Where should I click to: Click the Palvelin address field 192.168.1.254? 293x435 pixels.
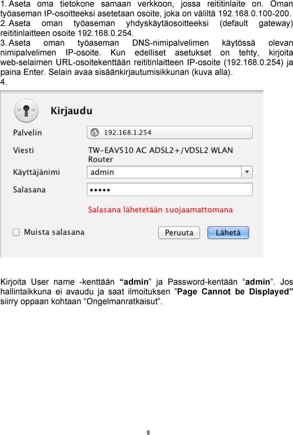pos(170,132)
